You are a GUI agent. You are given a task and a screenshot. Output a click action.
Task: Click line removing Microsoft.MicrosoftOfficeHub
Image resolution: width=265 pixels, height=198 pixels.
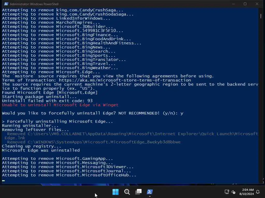pyautogui.click(x=69, y=175)
